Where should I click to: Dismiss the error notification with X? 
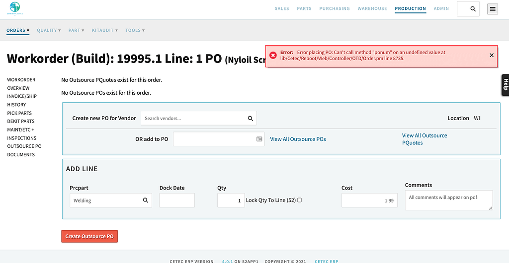point(492,56)
